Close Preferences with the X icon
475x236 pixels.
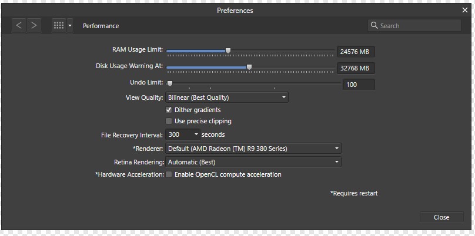tap(464, 11)
